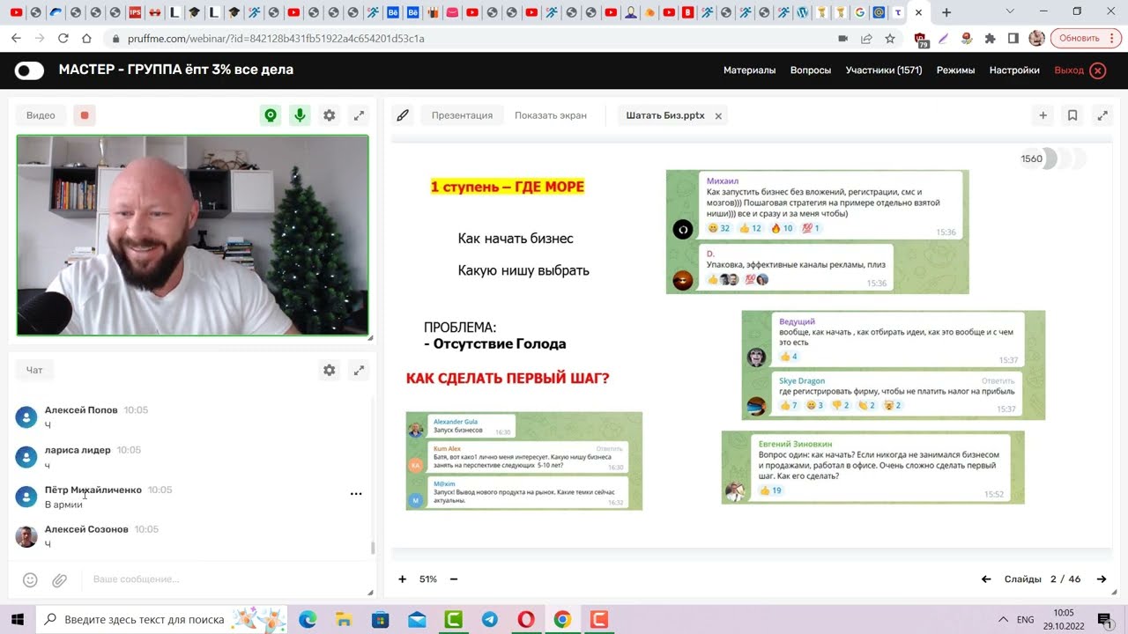Open the Материалы menu item
Viewport: 1128px width, 634px height.
[x=749, y=70]
